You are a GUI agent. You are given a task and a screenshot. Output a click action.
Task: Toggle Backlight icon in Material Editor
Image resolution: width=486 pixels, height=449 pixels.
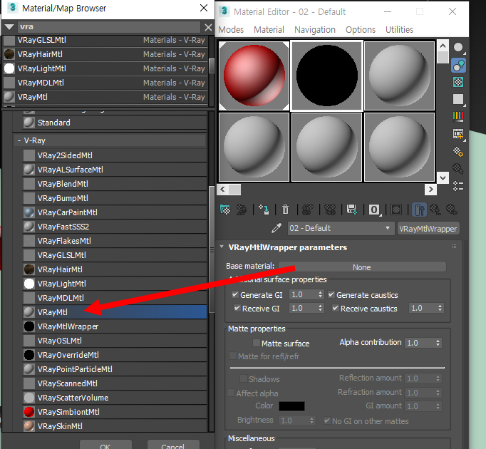coord(458,66)
